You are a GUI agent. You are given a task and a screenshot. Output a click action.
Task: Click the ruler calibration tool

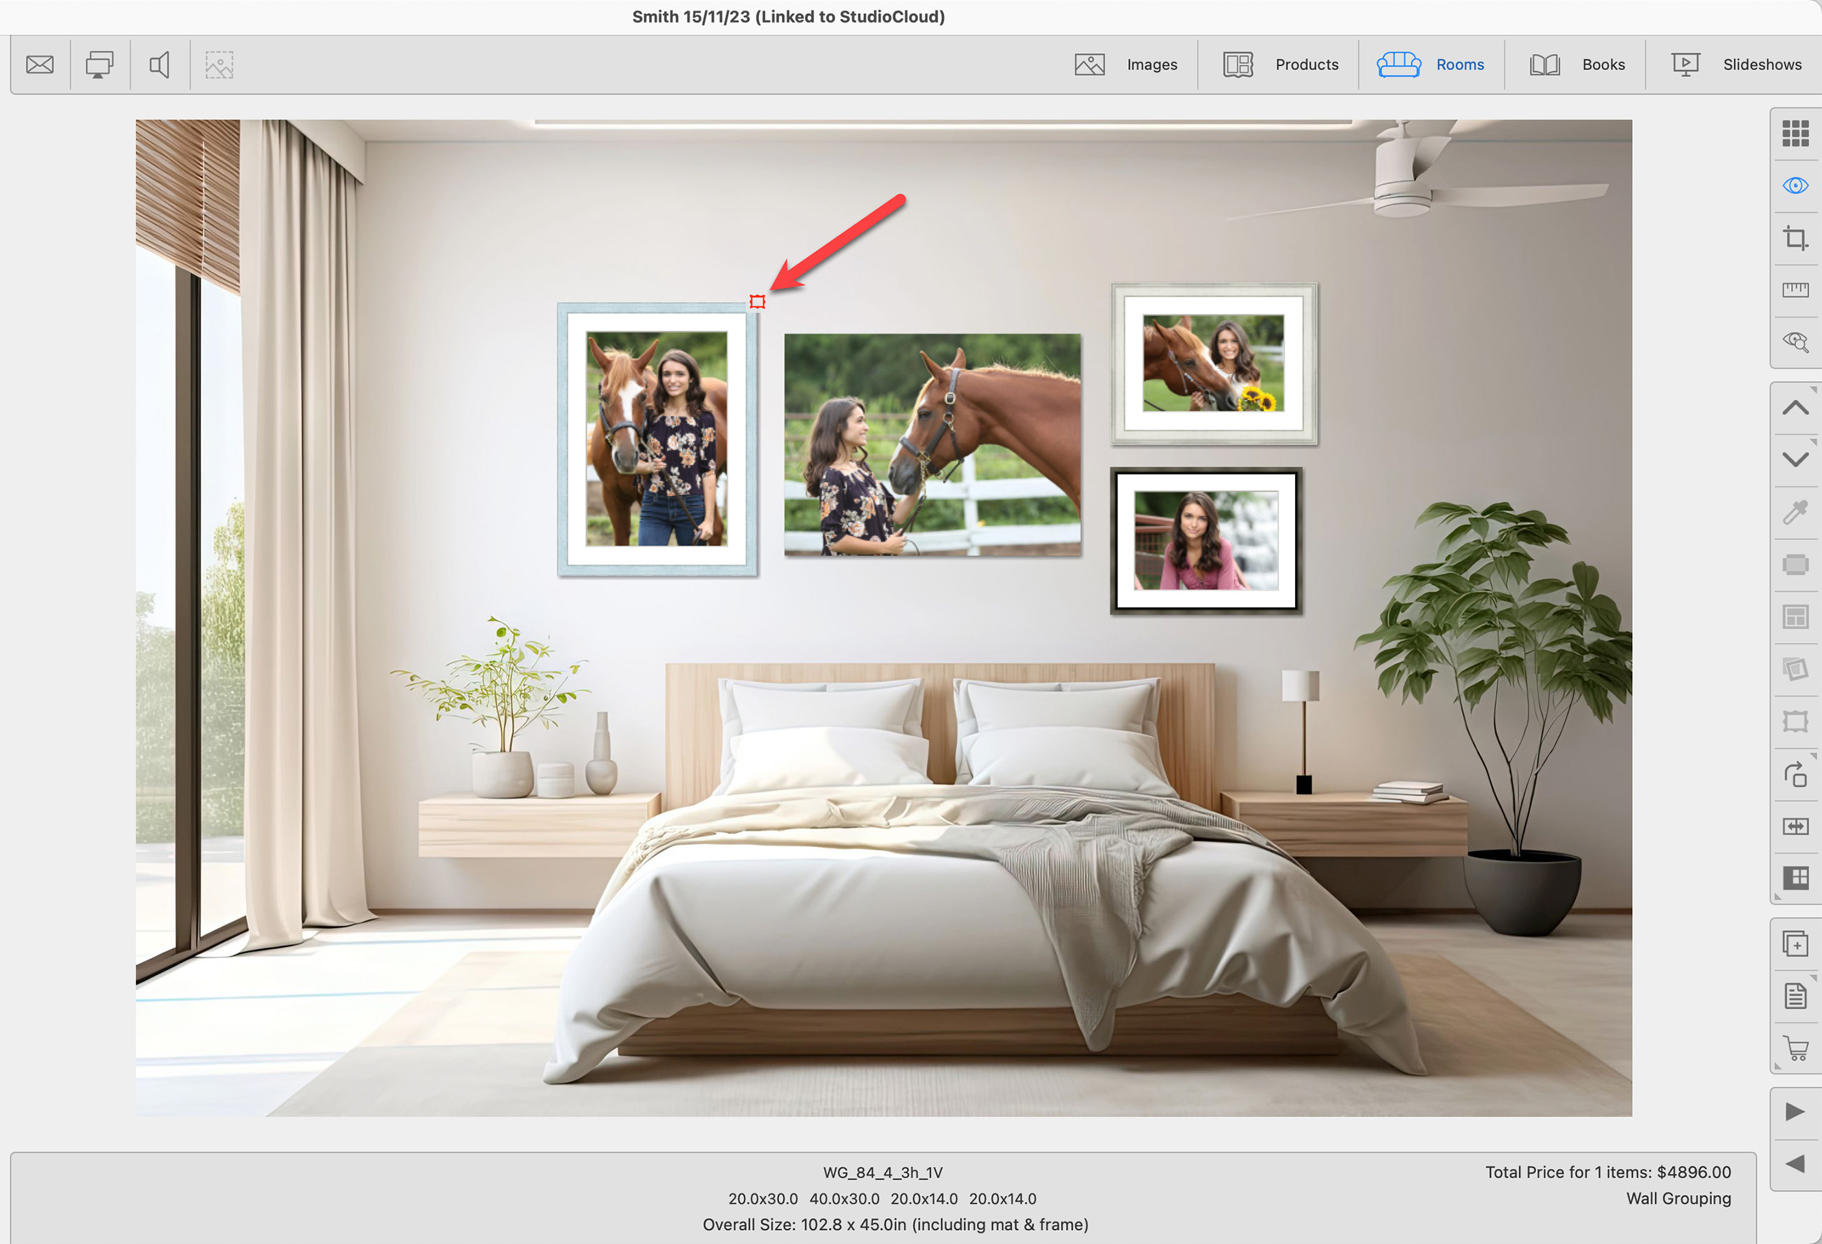point(1795,290)
